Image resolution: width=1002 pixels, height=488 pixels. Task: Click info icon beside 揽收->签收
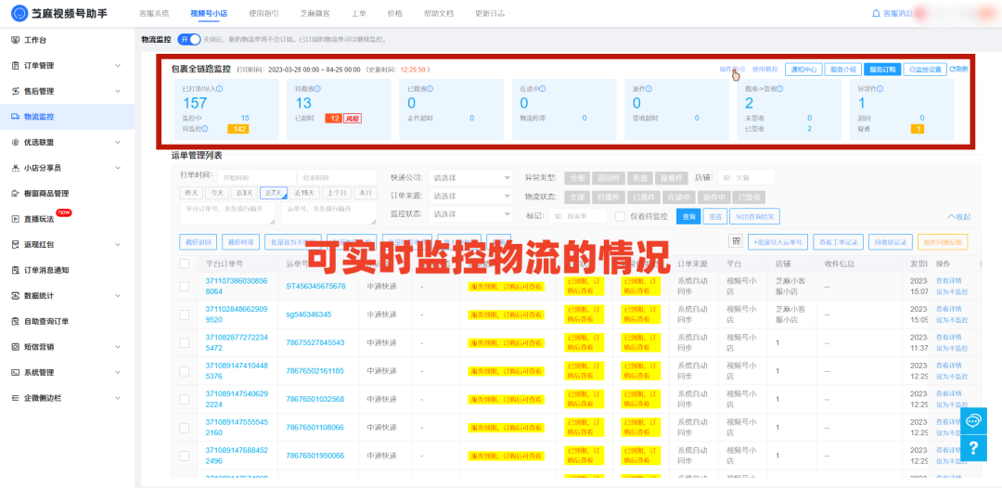(779, 89)
